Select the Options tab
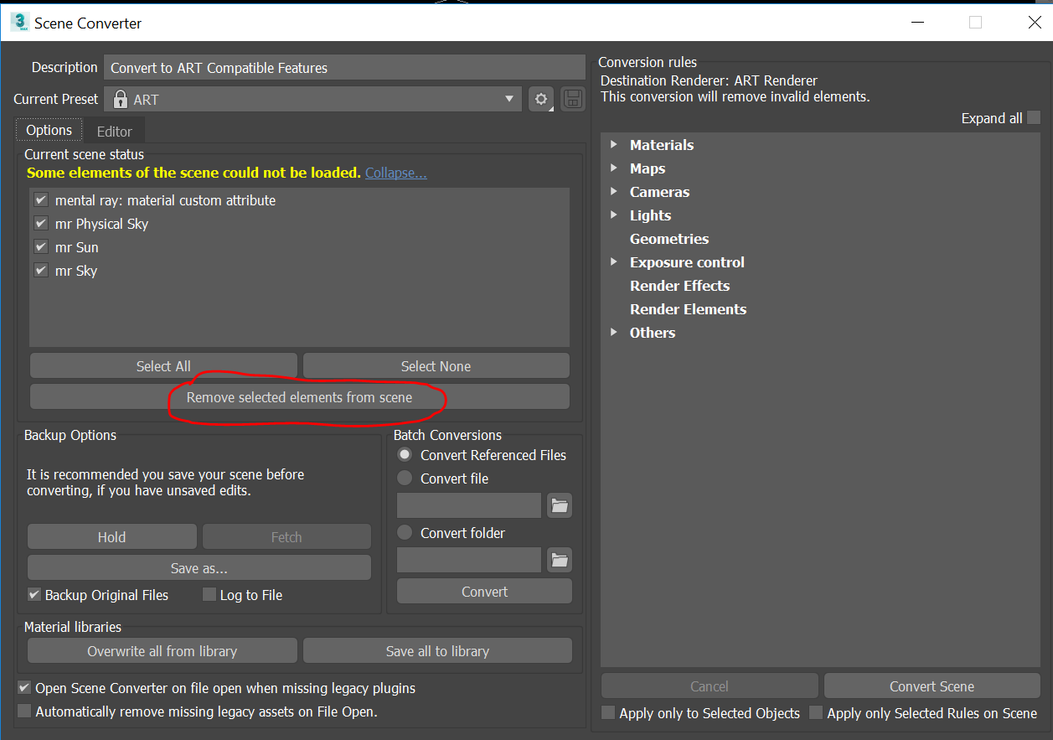 coord(48,130)
